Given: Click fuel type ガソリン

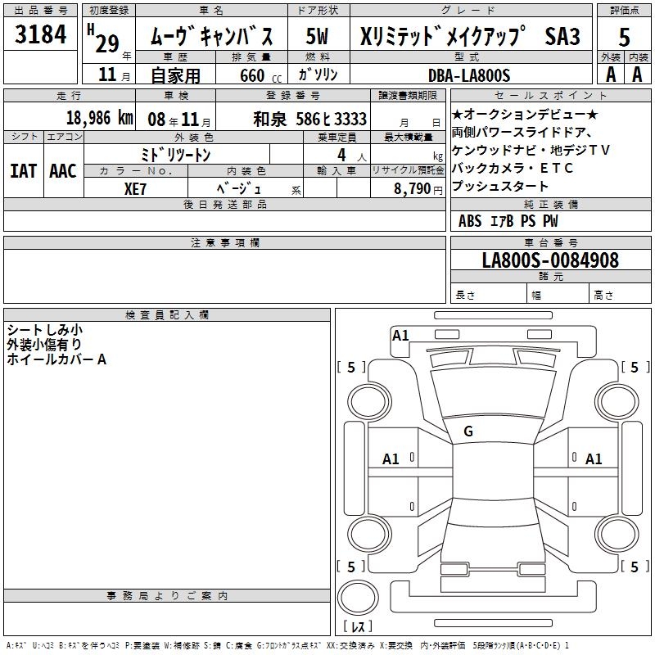Looking at the screenshot, I should click(318, 75).
